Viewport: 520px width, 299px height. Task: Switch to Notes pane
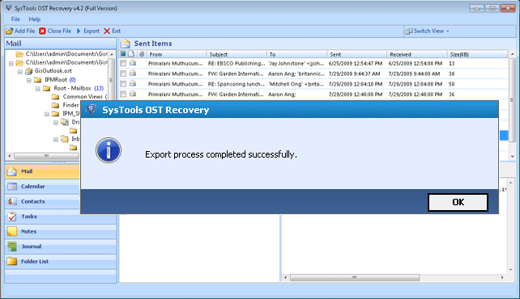(x=61, y=232)
